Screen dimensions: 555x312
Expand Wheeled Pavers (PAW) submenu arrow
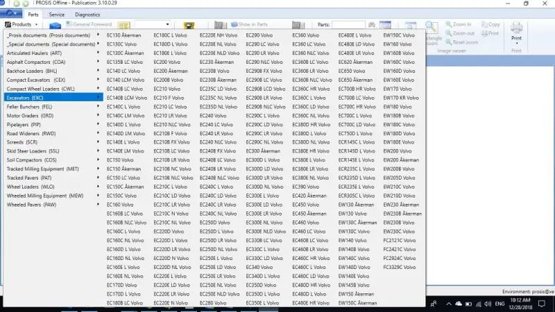[x=98, y=205]
